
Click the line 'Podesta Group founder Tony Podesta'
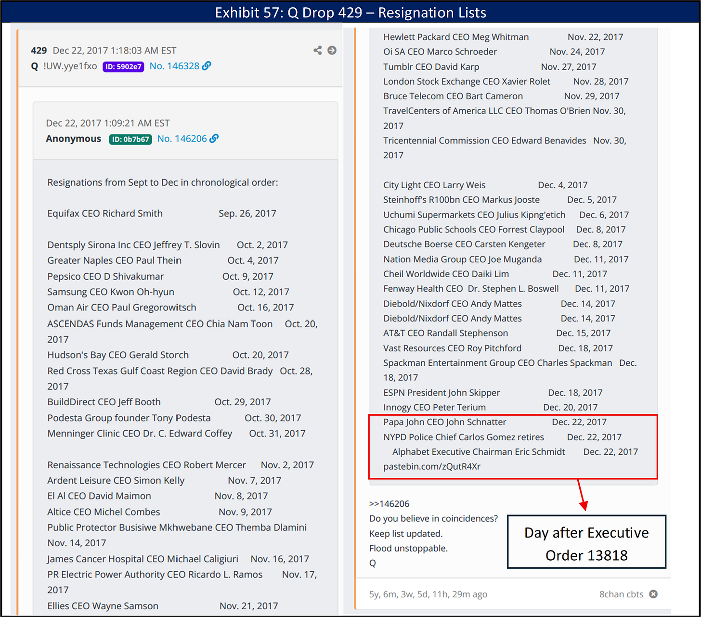[129, 418]
